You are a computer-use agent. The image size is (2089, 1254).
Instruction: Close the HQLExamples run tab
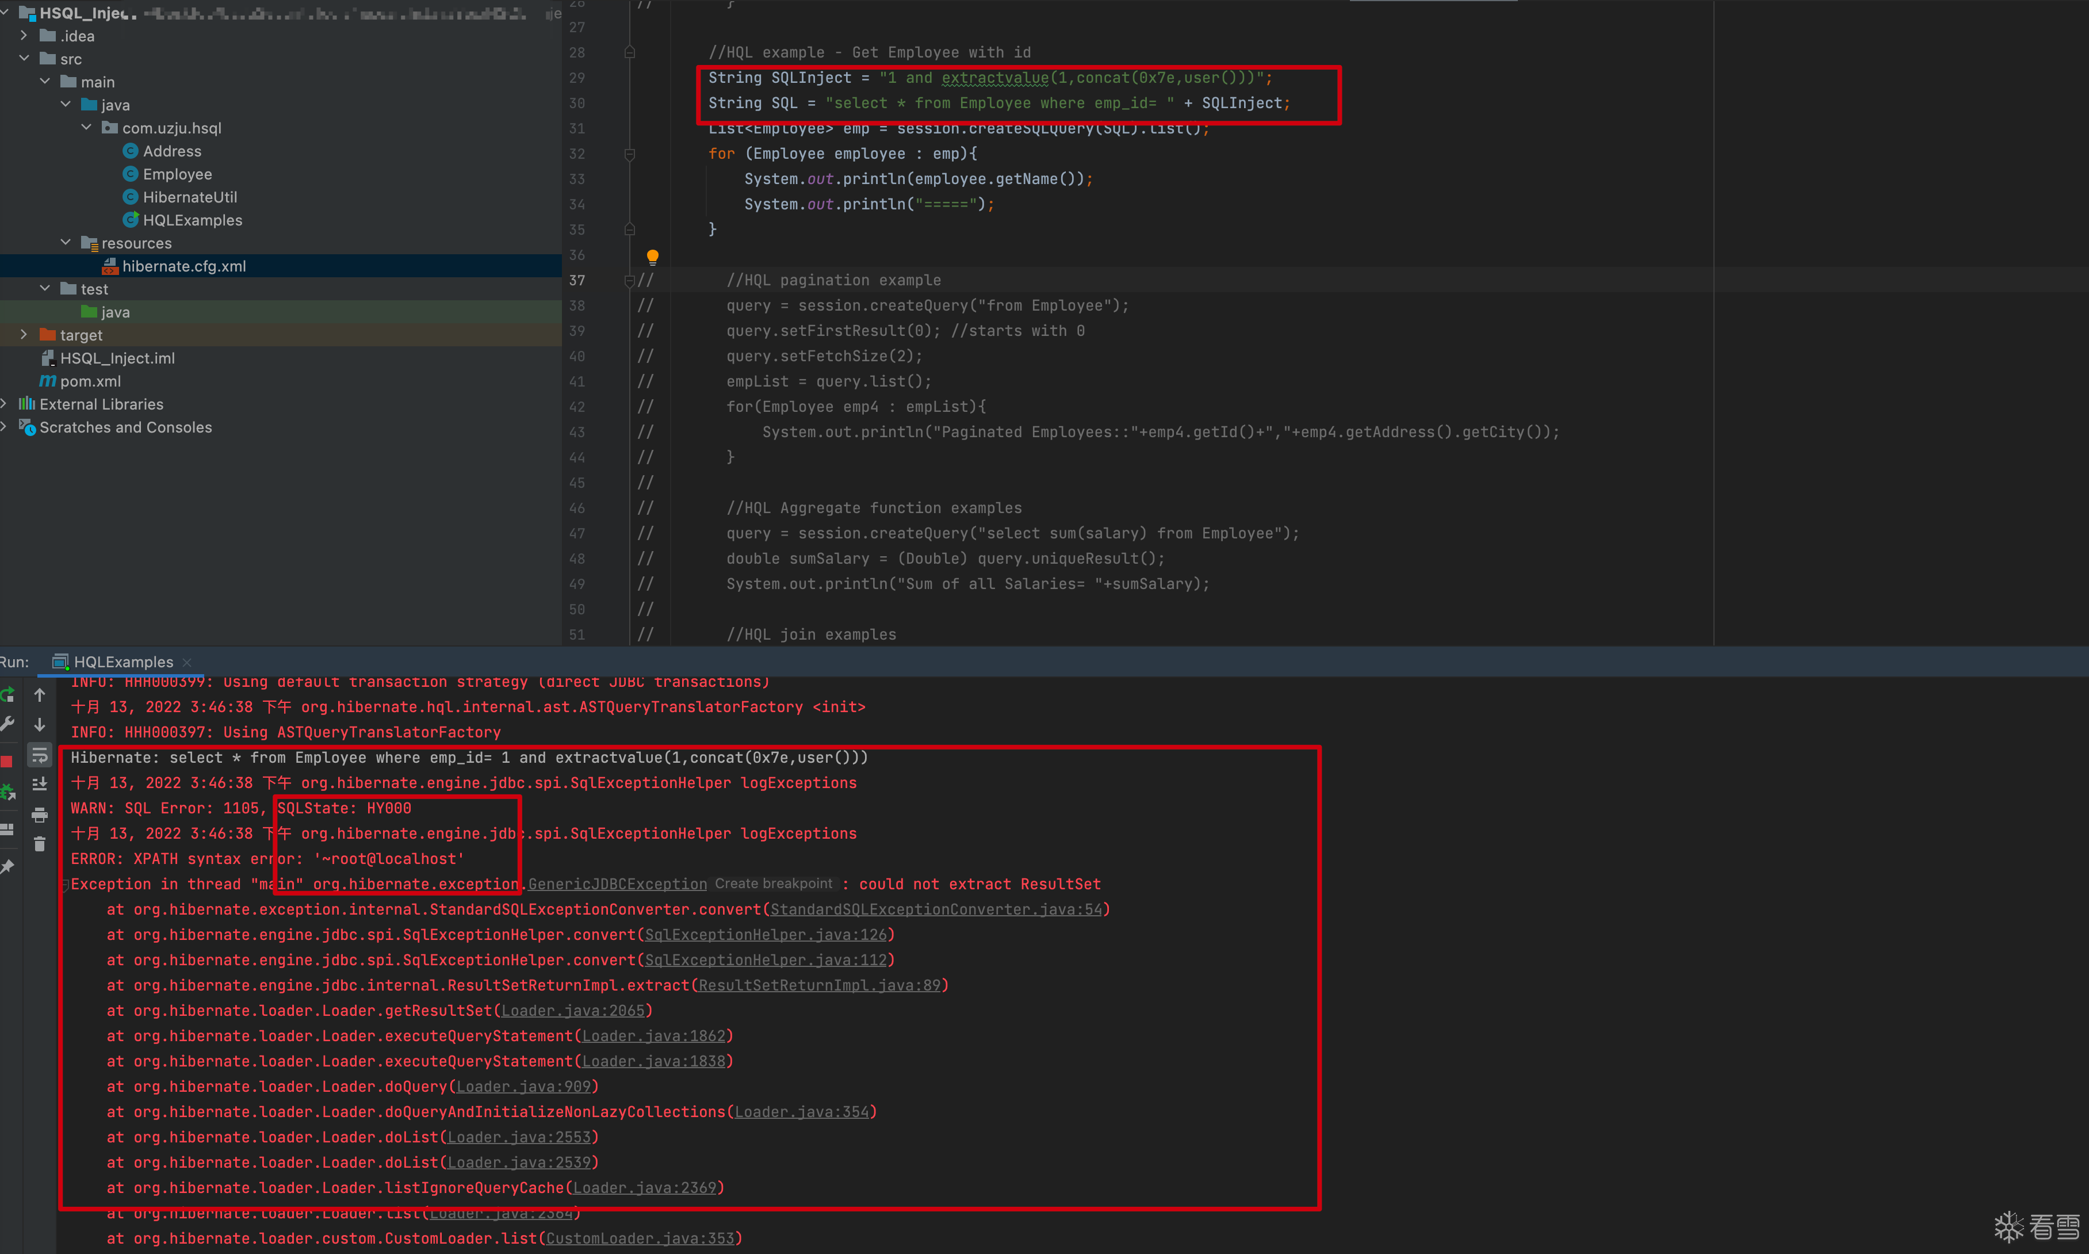tap(188, 662)
